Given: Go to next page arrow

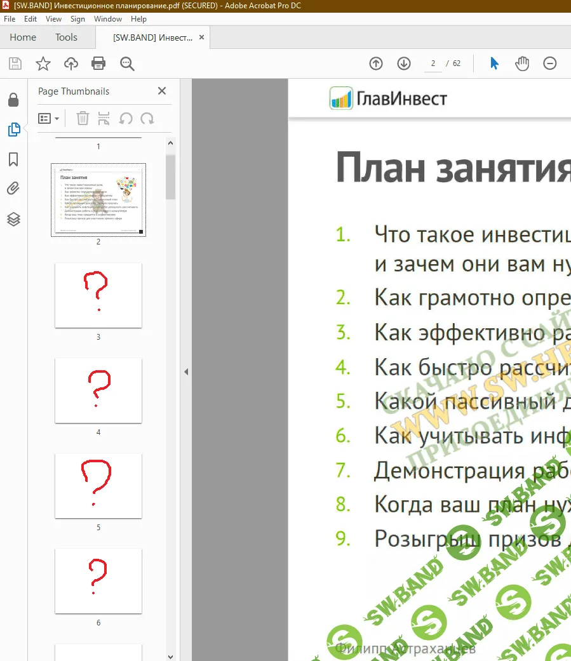Looking at the screenshot, I should (x=404, y=63).
